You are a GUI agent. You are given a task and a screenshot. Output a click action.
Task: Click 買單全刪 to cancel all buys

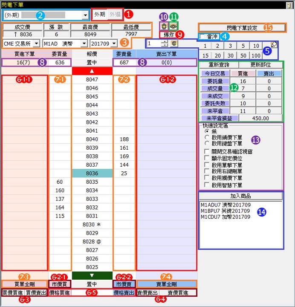point(24,284)
